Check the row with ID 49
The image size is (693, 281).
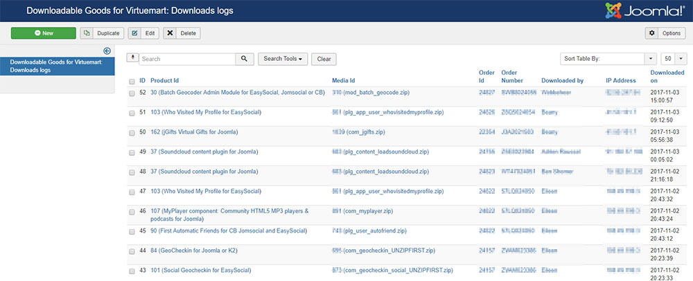[132, 153]
